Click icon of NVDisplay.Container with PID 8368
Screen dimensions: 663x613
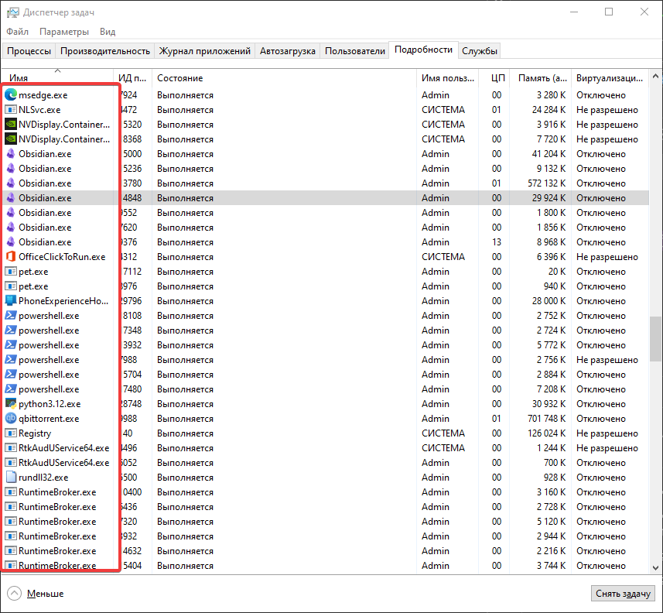(x=11, y=139)
